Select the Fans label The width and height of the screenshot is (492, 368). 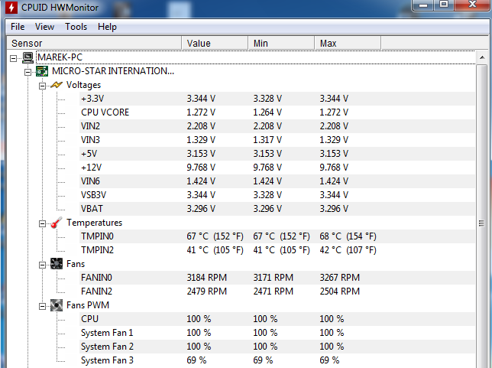tap(76, 264)
